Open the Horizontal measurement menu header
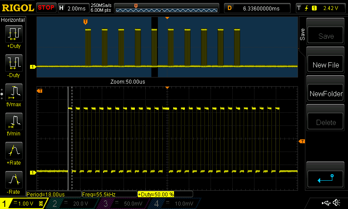 coord(13,20)
